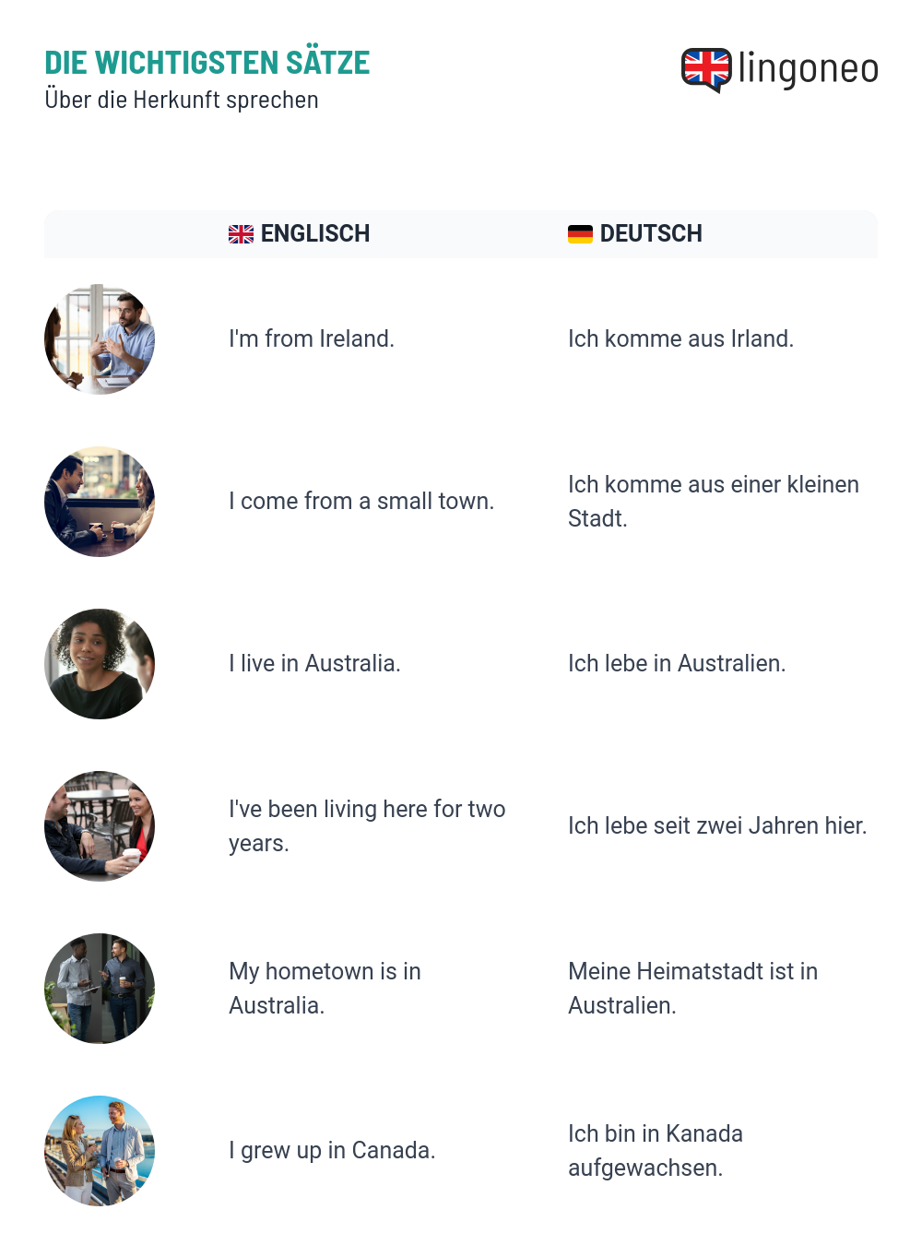Open the cafe photo beside "small town" sentence
Screen dimensions: 922x1257
tap(100, 502)
